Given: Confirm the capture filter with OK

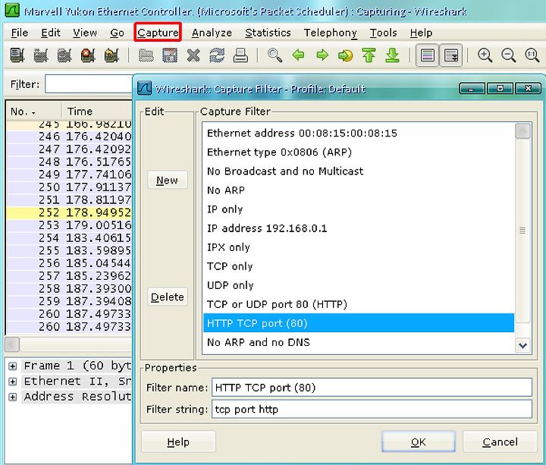Looking at the screenshot, I should click(x=419, y=441).
